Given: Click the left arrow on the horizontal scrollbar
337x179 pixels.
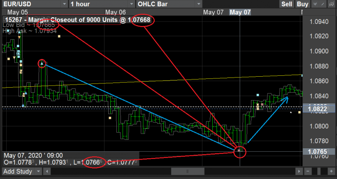Looking at the screenshot, I should click(47, 171).
